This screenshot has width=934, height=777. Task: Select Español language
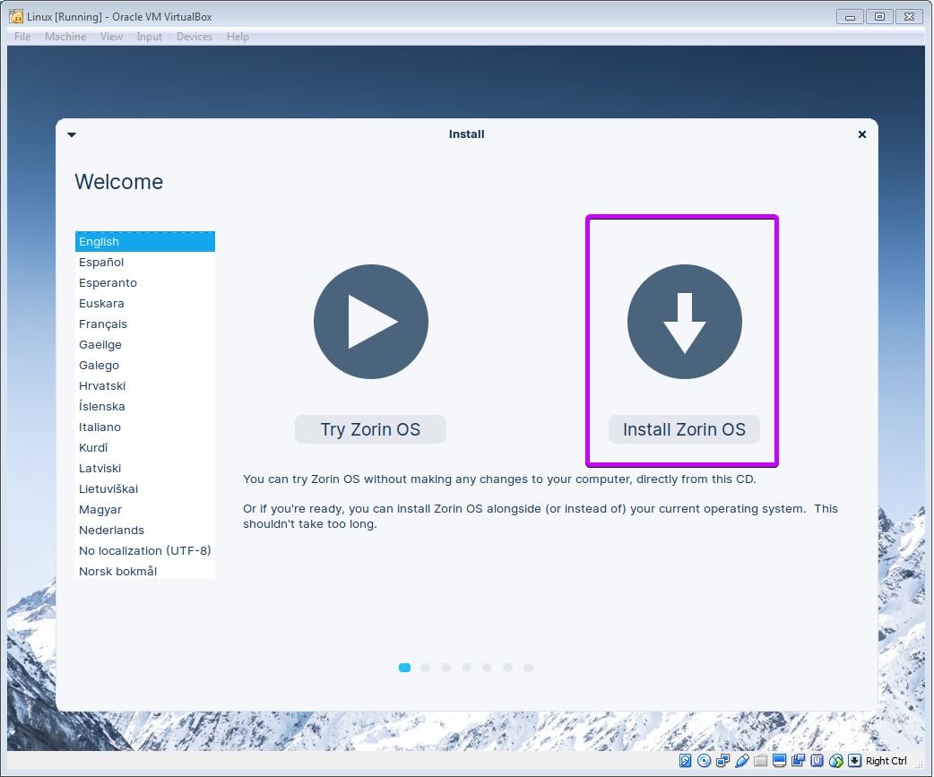(144, 262)
